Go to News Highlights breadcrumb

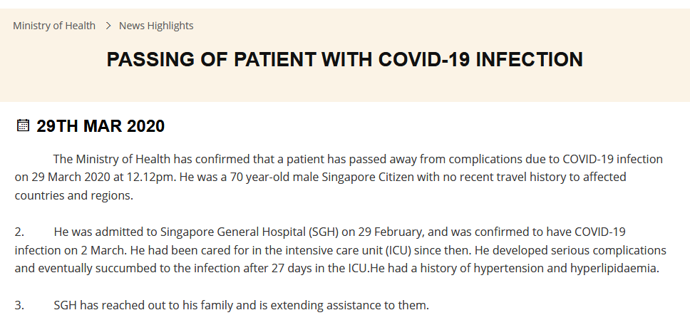click(156, 26)
